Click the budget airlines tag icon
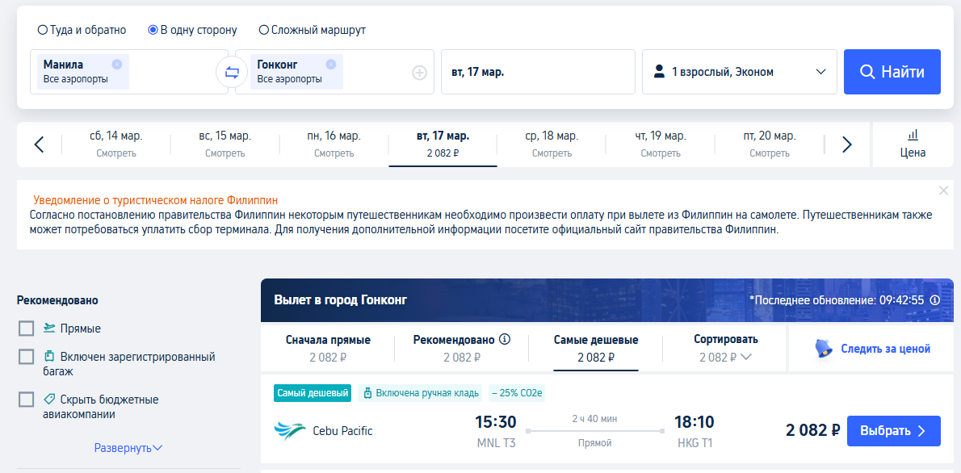Screen dimensions: 961x473 click(x=49, y=400)
